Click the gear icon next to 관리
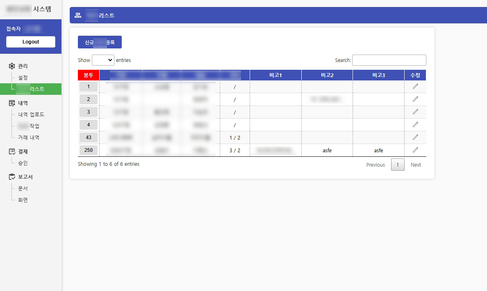 tap(12, 66)
